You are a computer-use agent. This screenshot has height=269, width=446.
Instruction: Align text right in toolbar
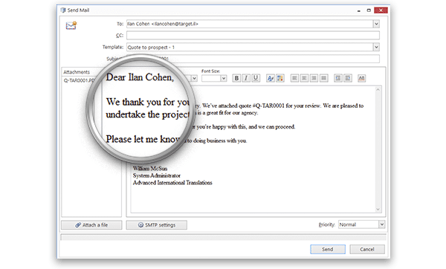(x=314, y=78)
